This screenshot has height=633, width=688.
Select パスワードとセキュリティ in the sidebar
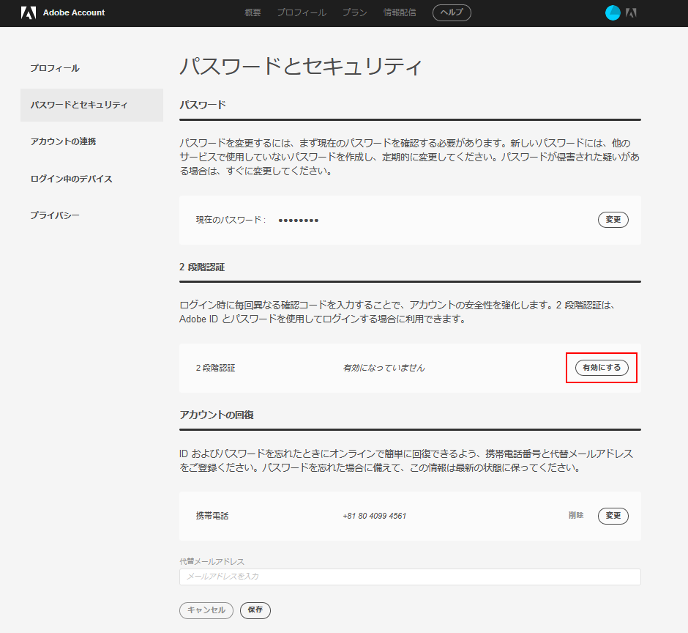coord(91,105)
